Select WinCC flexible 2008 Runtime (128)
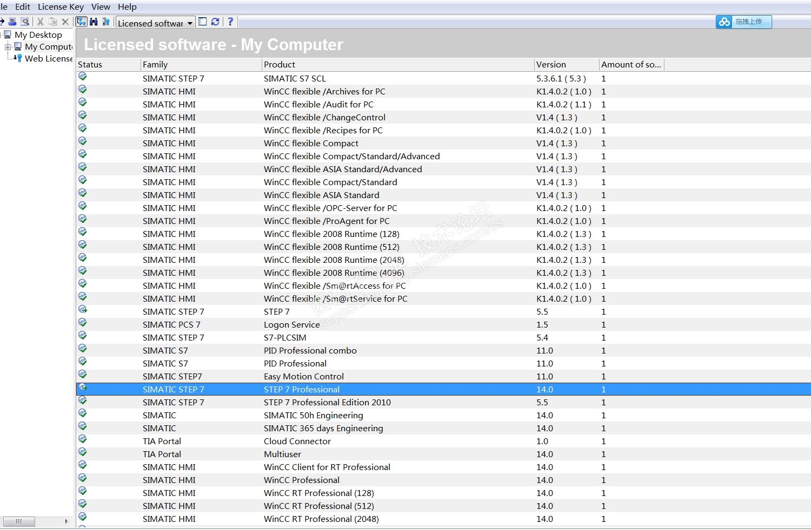Image resolution: width=811 pixels, height=530 pixels. (x=443, y=234)
